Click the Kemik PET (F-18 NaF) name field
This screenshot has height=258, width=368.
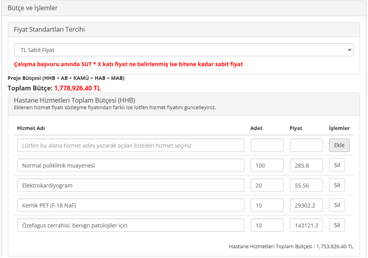(131, 205)
